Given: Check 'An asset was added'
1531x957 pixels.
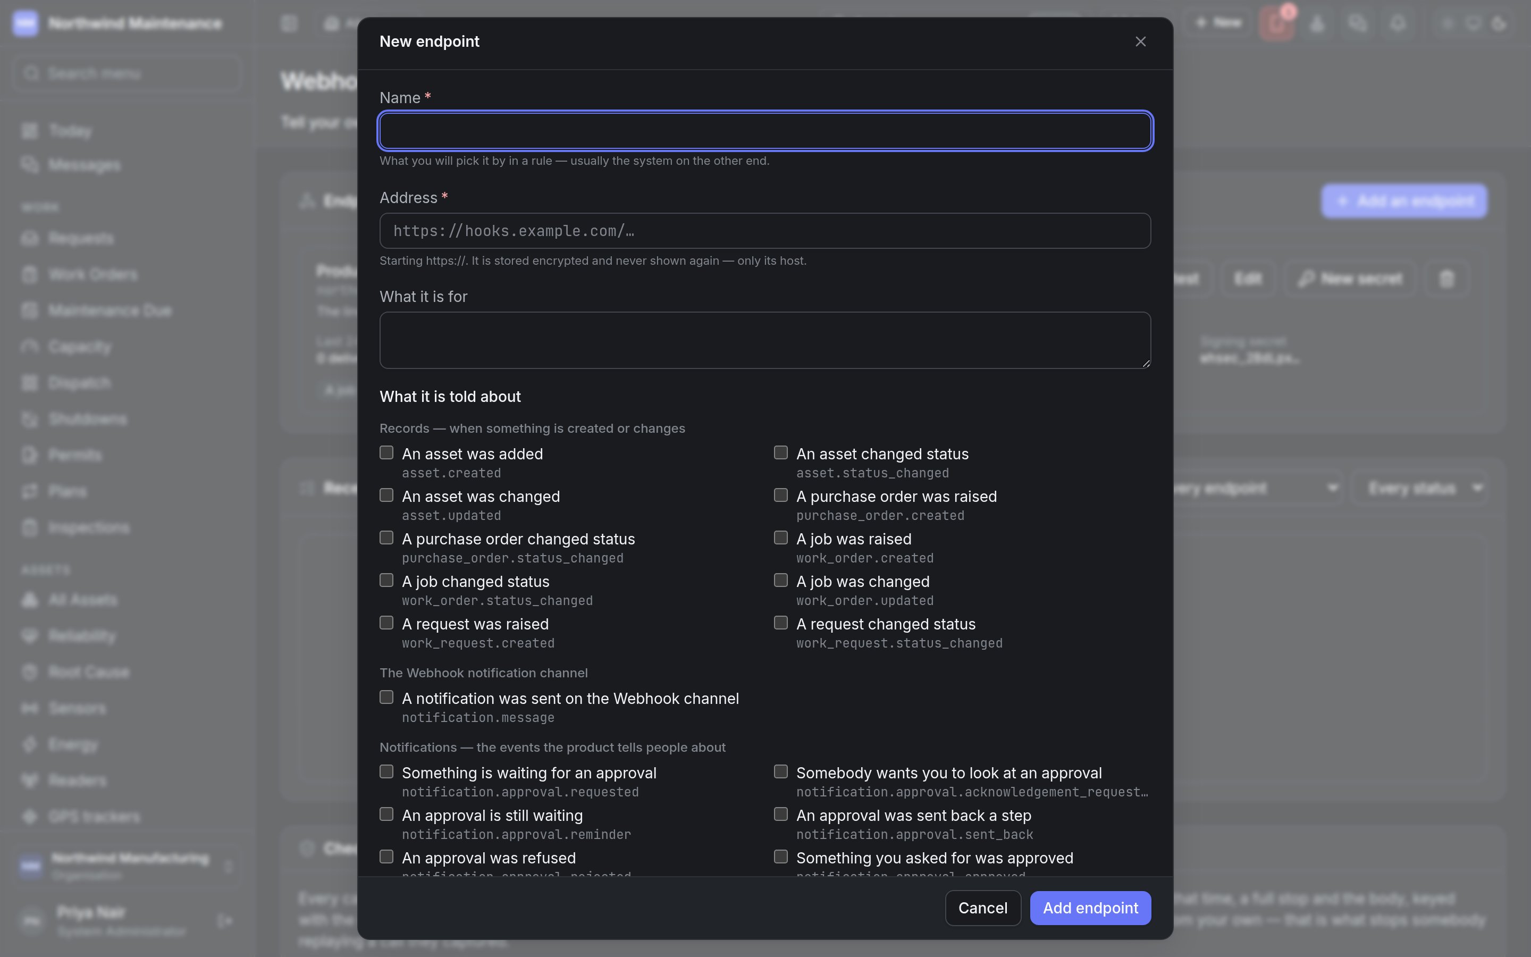Looking at the screenshot, I should tap(386, 452).
